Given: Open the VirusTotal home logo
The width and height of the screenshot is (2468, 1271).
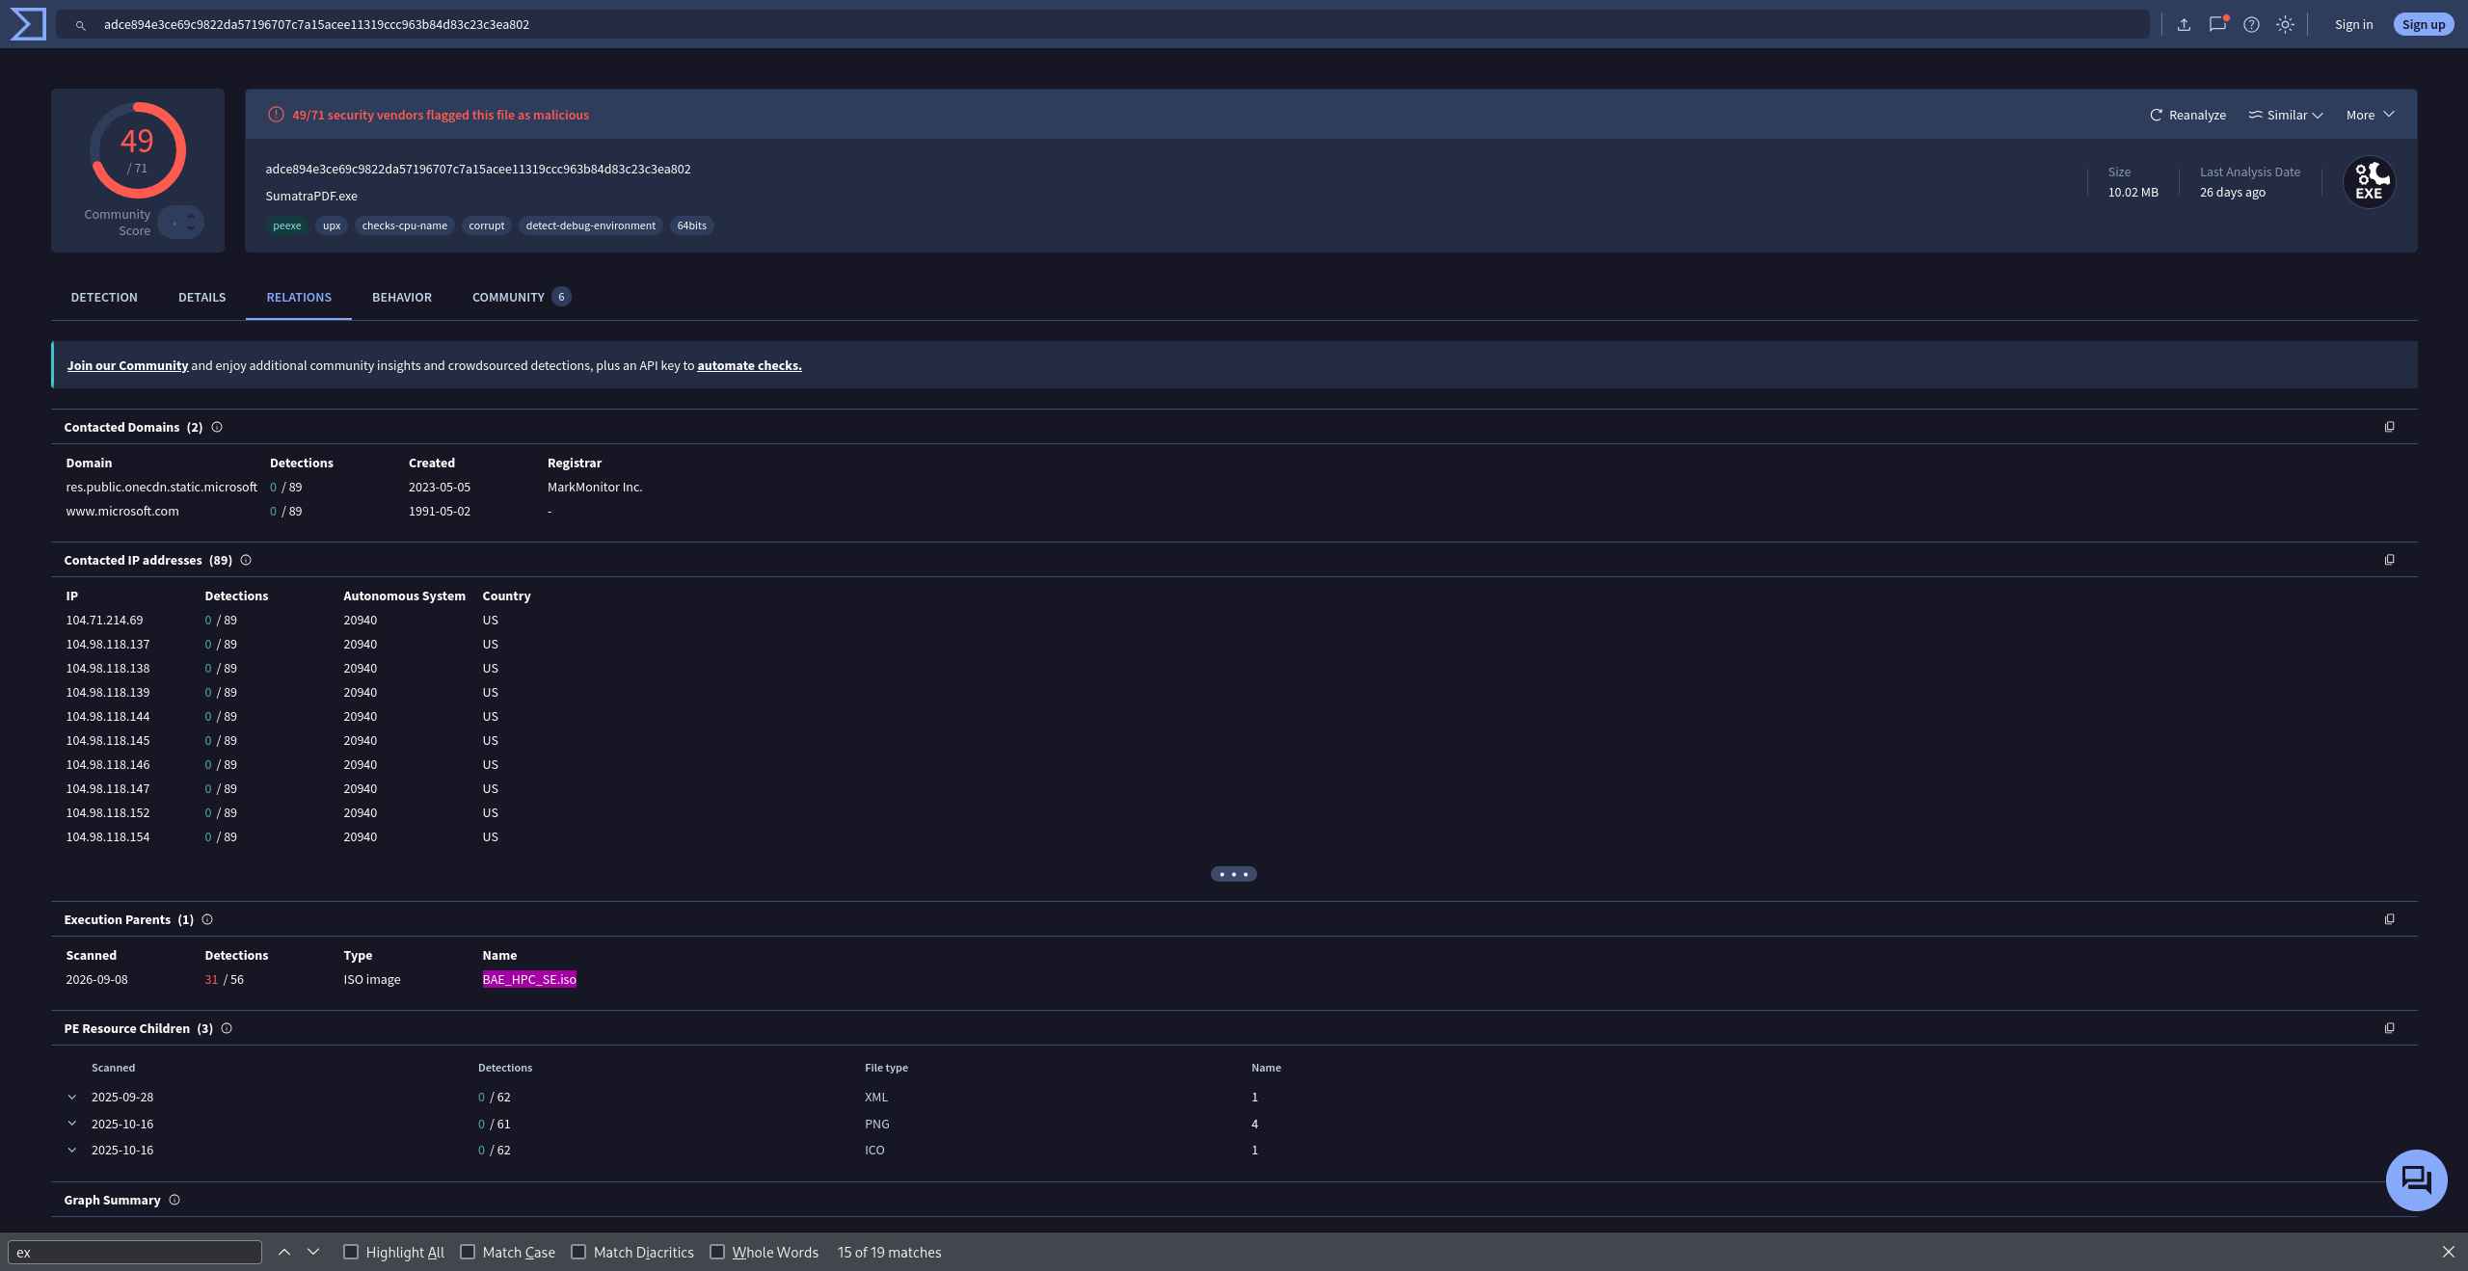Looking at the screenshot, I should (x=27, y=24).
